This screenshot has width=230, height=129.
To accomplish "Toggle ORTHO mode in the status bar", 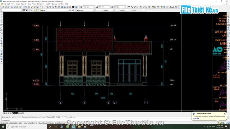I will pos(35,123).
